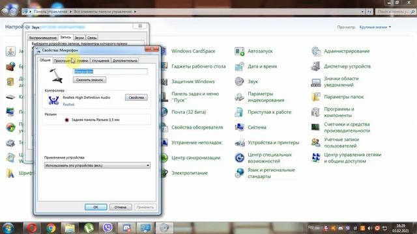Screen dimensions: 417x234
Task: Open the uTorrent taskbar icon
Action: (x=89, y=228)
